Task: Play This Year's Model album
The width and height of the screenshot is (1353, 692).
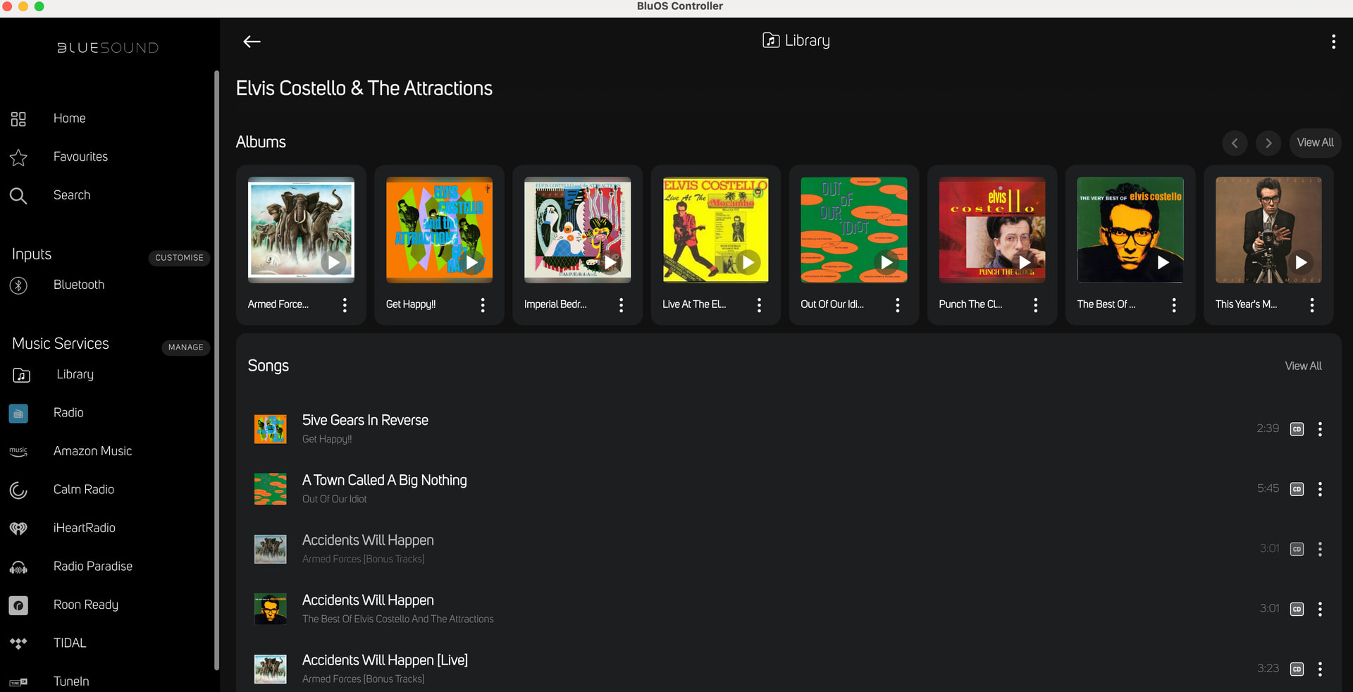Action: click(1301, 263)
